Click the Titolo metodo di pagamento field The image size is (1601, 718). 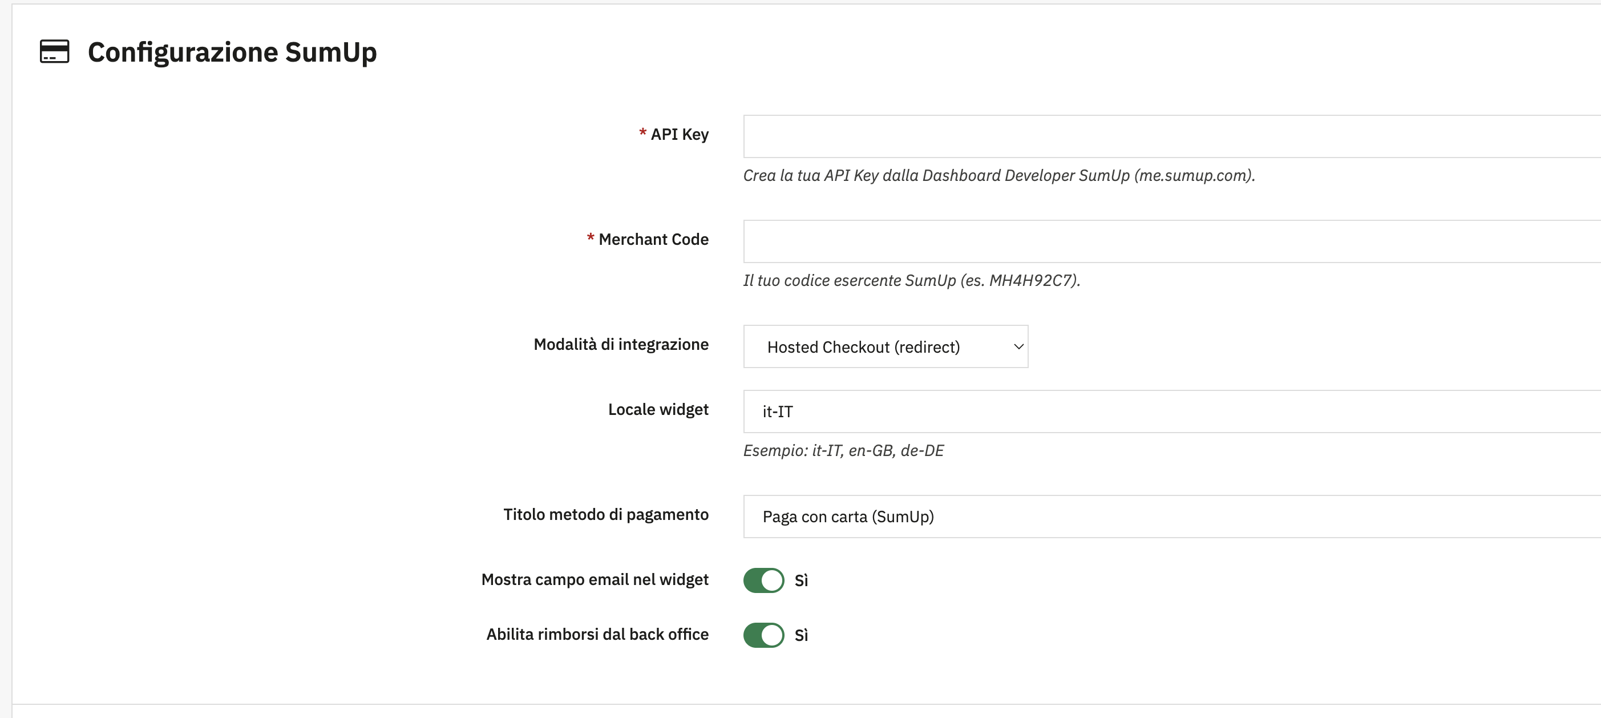click(1172, 517)
